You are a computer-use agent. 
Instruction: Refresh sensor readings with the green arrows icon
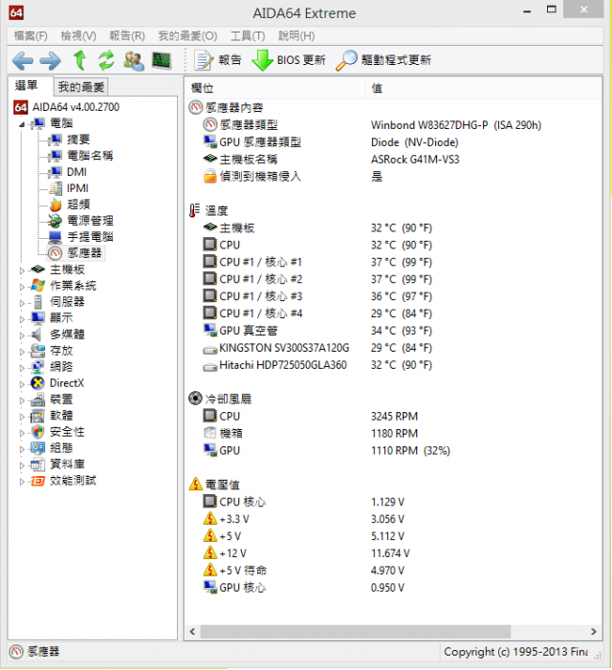pos(106,60)
